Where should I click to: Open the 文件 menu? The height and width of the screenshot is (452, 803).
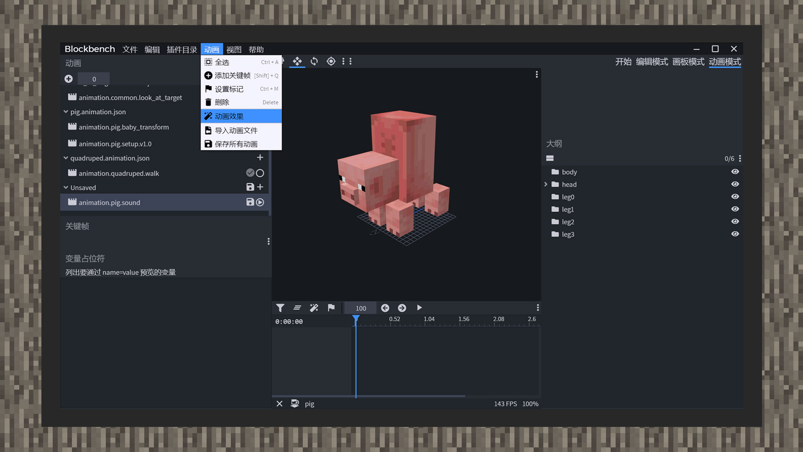point(130,49)
